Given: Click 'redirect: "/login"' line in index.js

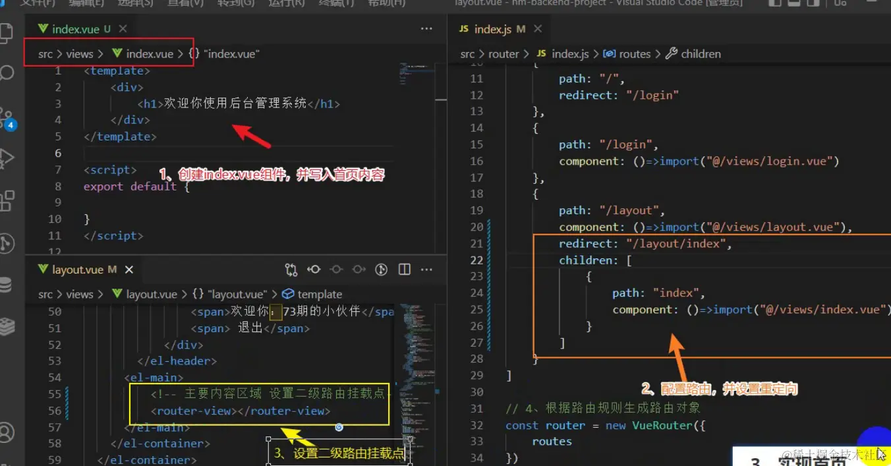Looking at the screenshot, I should [x=619, y=96].
